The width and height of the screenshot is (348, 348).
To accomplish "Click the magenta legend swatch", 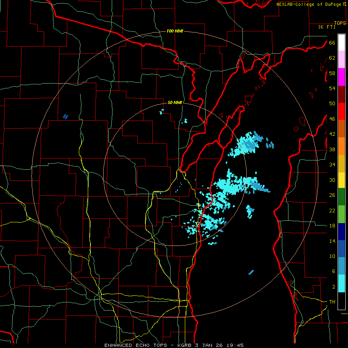I will pyautogui.click(x=341, y=77).
